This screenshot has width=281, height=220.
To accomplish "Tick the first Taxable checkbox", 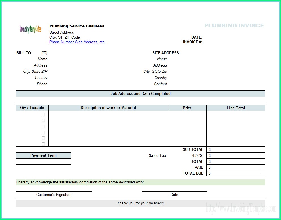I will (x=43, y=114).
